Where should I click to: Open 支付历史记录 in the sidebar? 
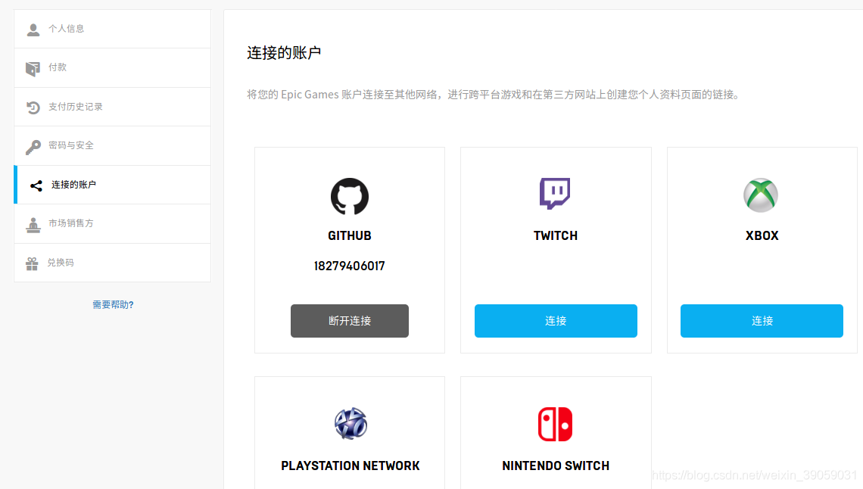coord(112,107)
